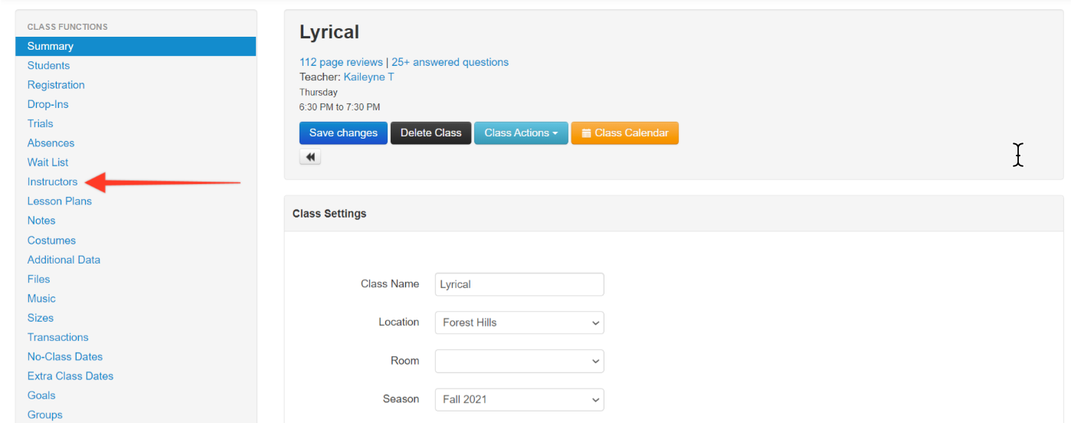Image resolution: width=1071 pixels, height=423 pixels.
Task: Open the 112 page reviews link
Action: pos(341,62)
